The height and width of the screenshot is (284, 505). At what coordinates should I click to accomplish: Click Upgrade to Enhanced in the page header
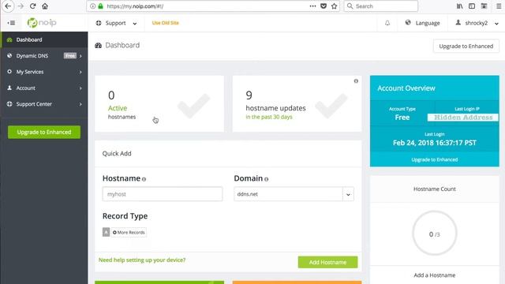point(466,46)
